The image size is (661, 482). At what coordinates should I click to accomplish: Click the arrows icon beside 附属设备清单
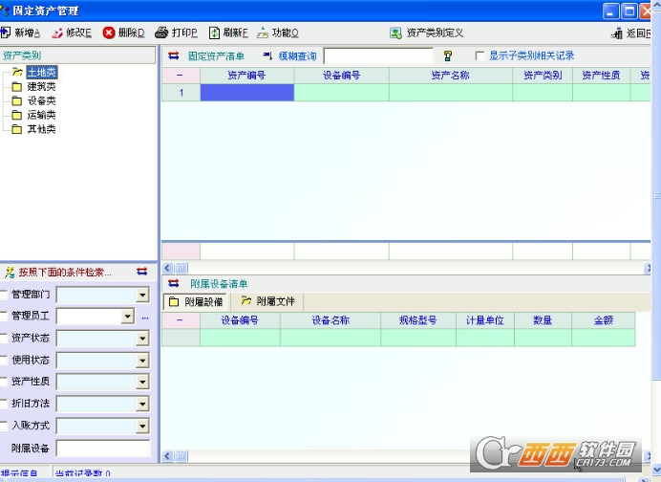tap(173, 283)
